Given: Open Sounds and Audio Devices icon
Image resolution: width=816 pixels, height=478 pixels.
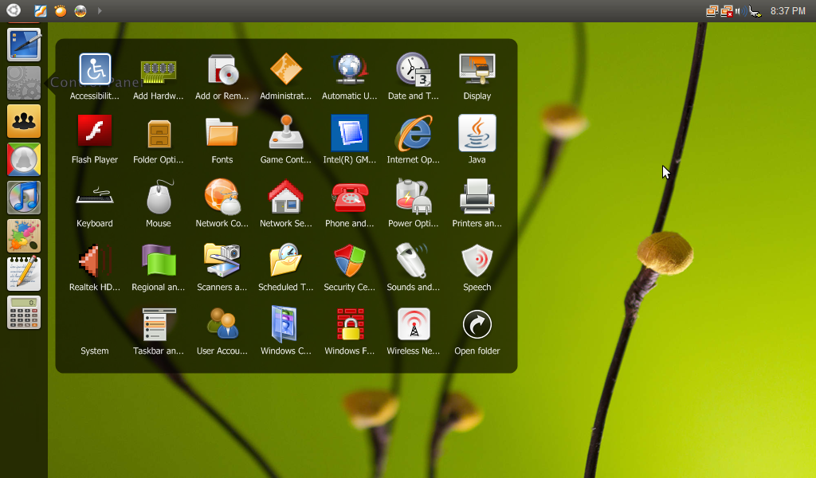Looking at the screenshot, I should (x=414, y=260).
